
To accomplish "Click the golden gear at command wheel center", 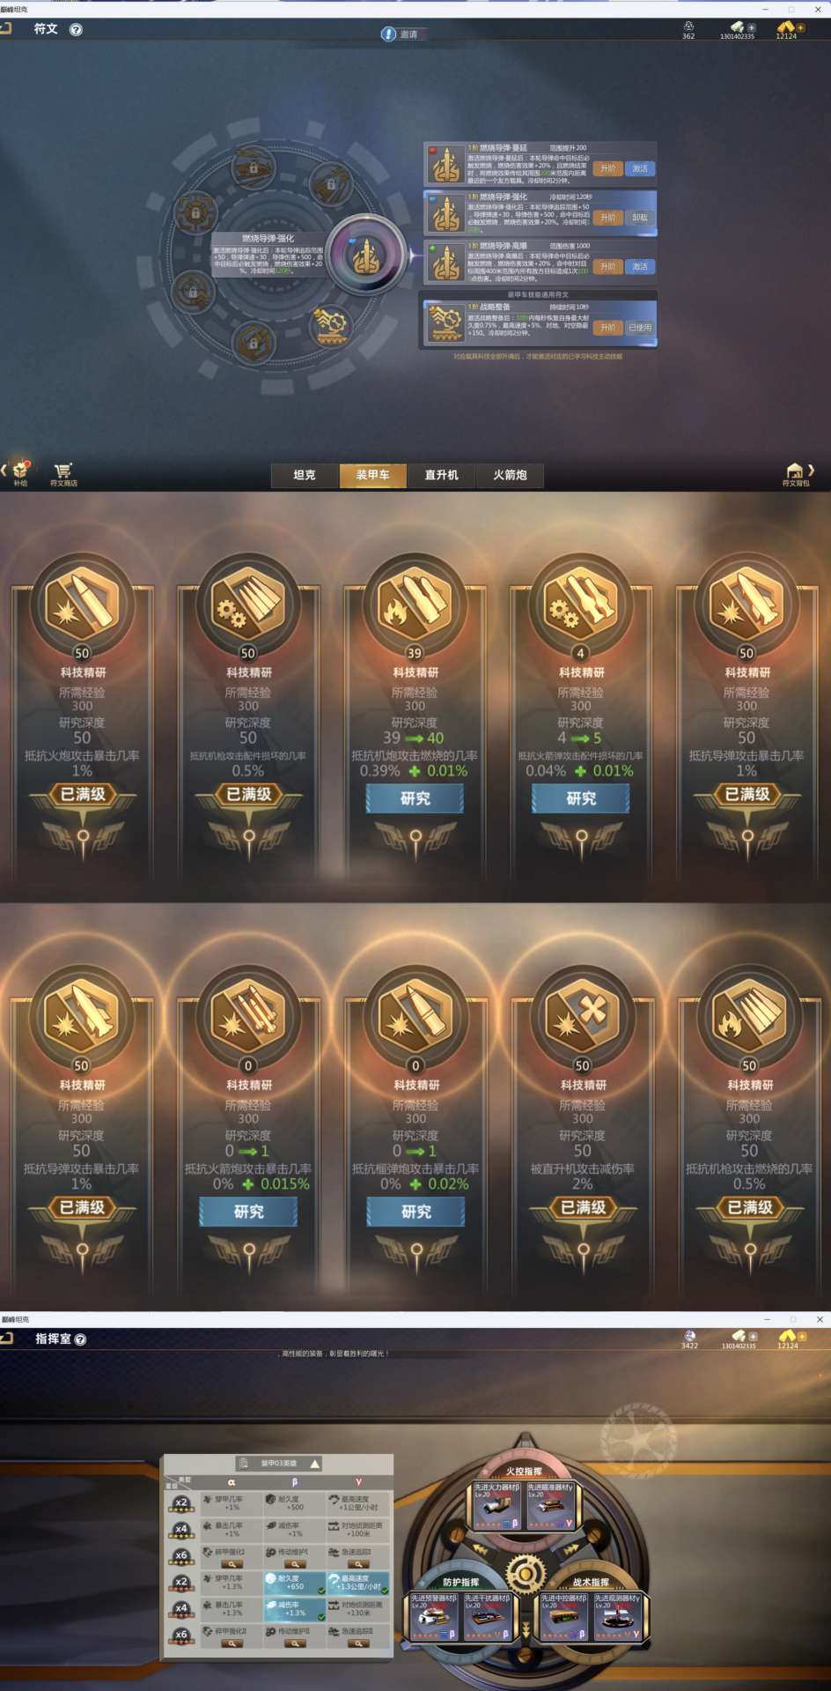I will tap(526, 1572).
